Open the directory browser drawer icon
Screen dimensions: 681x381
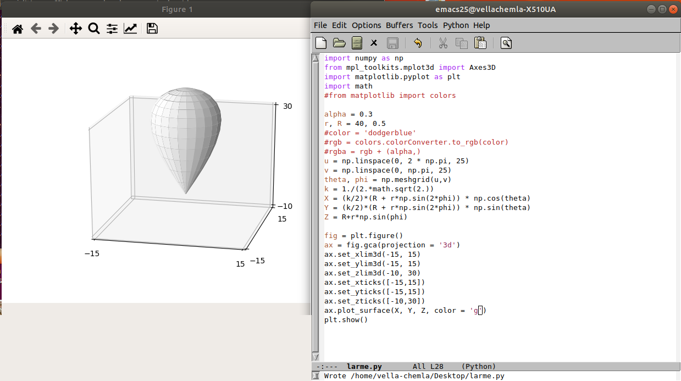coord(357,43)
